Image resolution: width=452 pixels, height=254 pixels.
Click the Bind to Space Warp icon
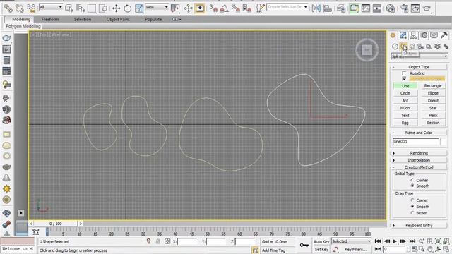(31, 8)
